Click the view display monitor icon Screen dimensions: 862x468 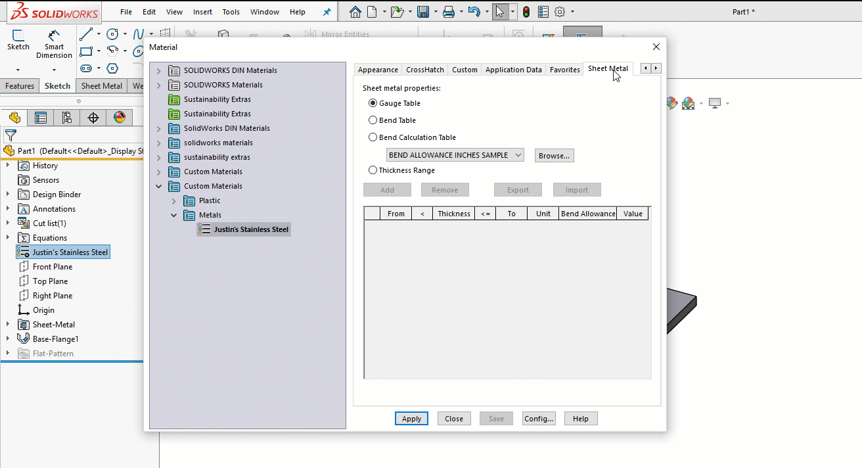point(715,103)
